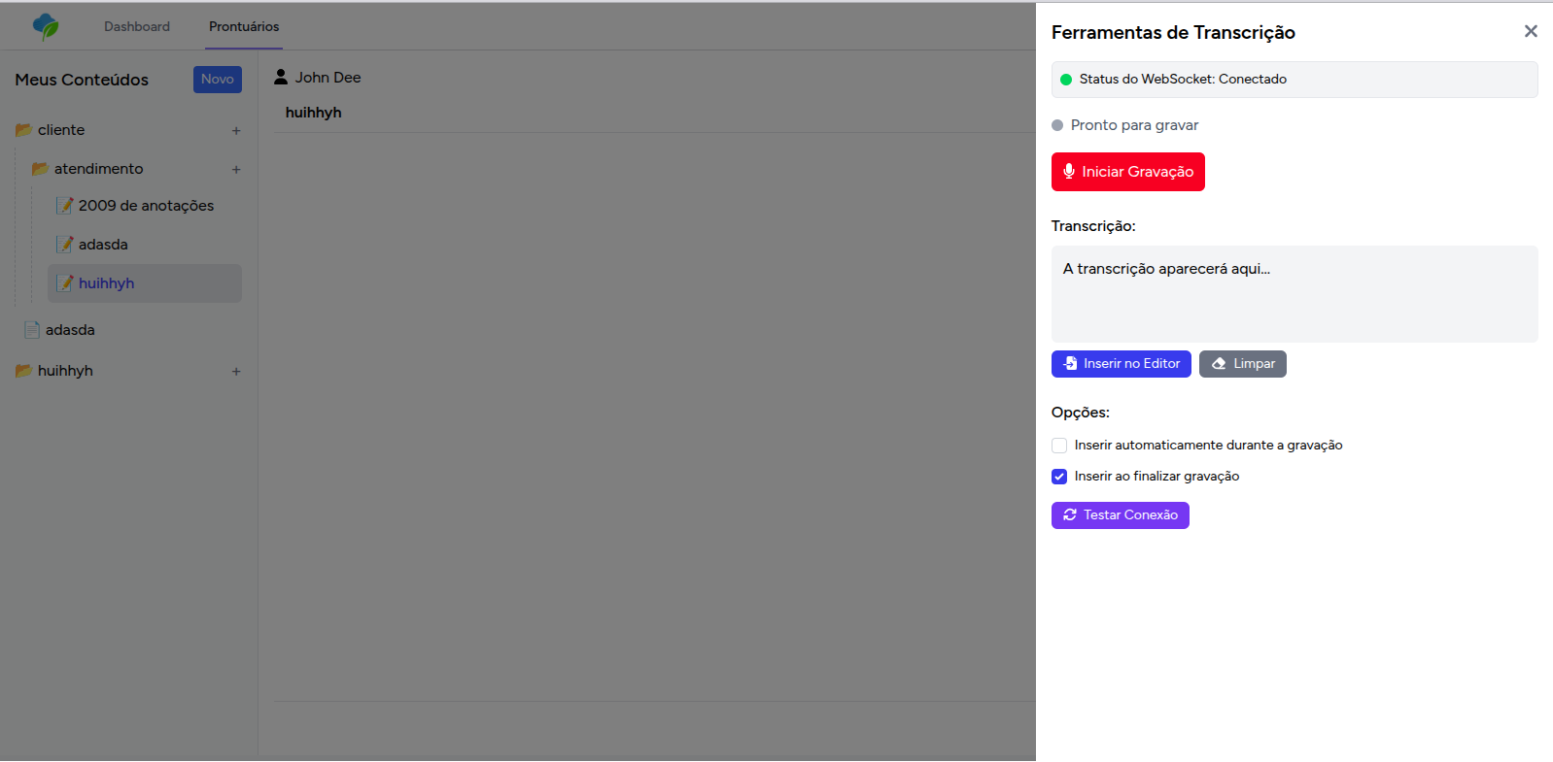Click the Testar Conexão button
This screenshot has height=762, width=1553.
tap(1121, 515)
